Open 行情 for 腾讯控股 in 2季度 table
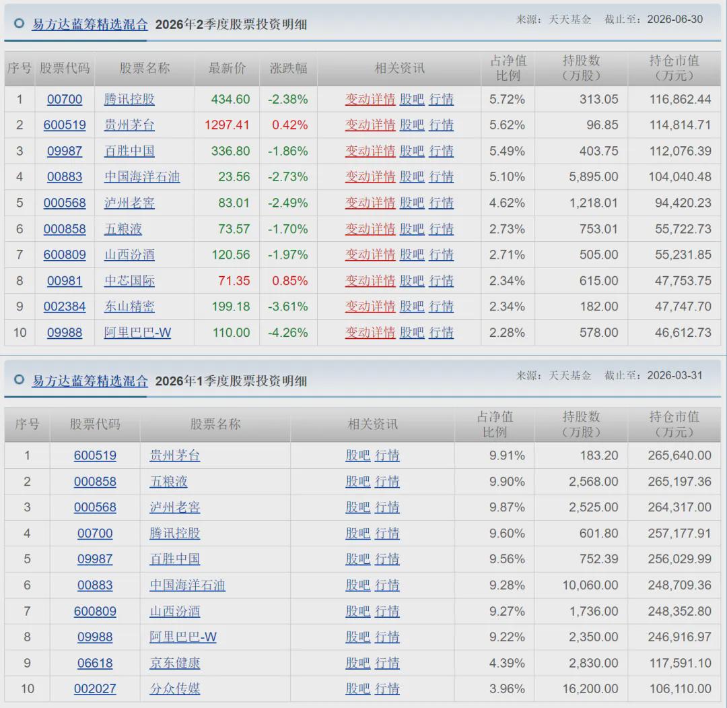This screenshot has width=727, height=708. tap(441, 99)
